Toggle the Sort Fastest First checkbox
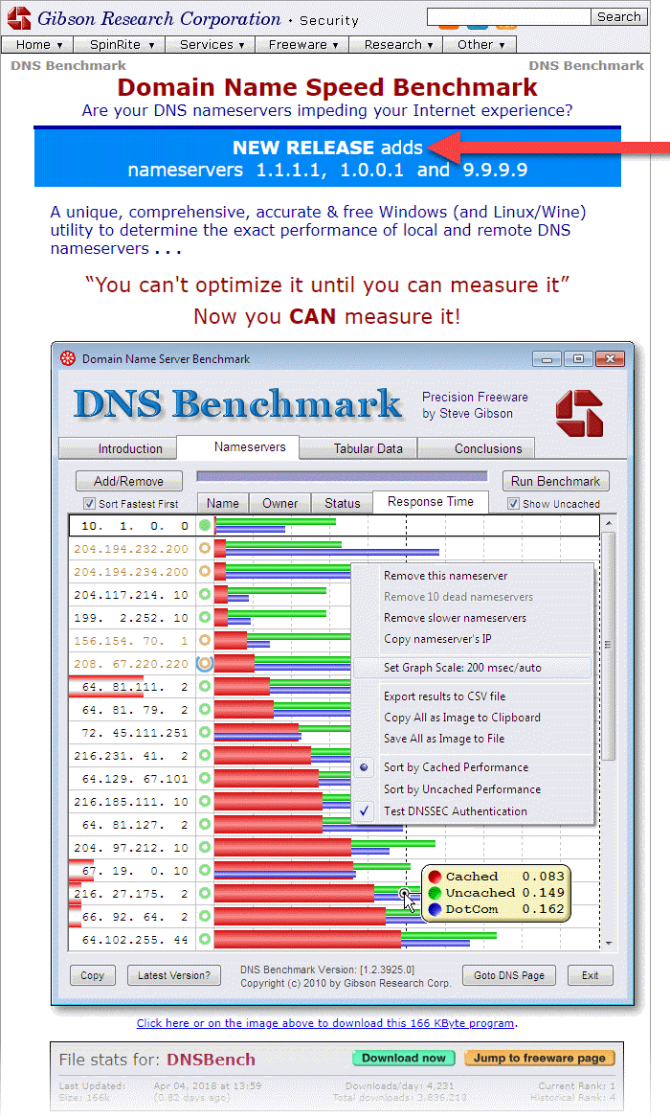The image size is (670, 1118). click(x=89, y=503)
